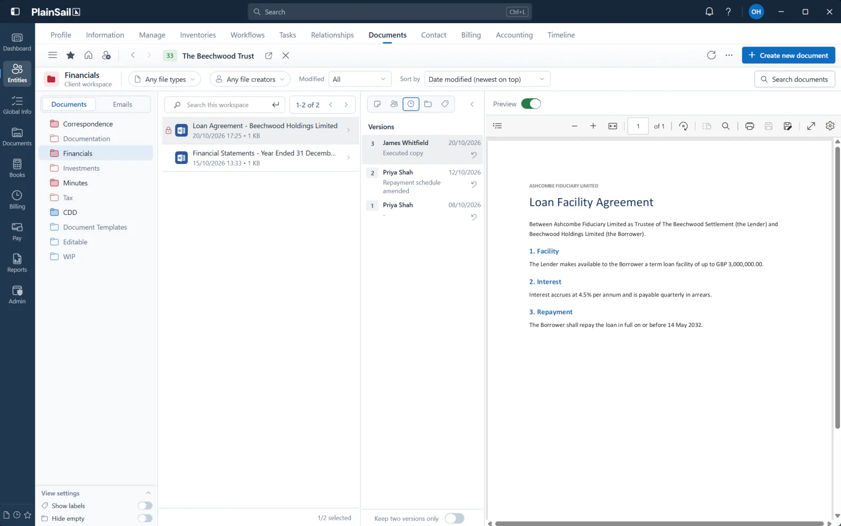841x526 pixels.
Task: Toggle the preview outline list icon
Action: tap(497, 126)
